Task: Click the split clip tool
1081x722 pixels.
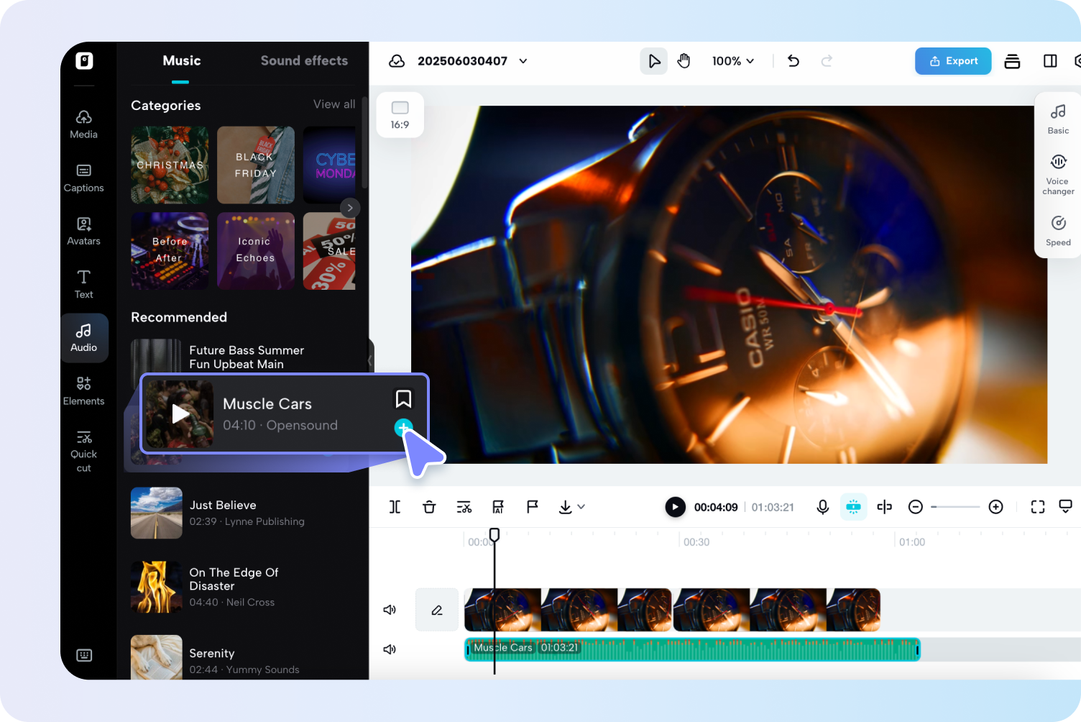Action: (x=395, y=507)
